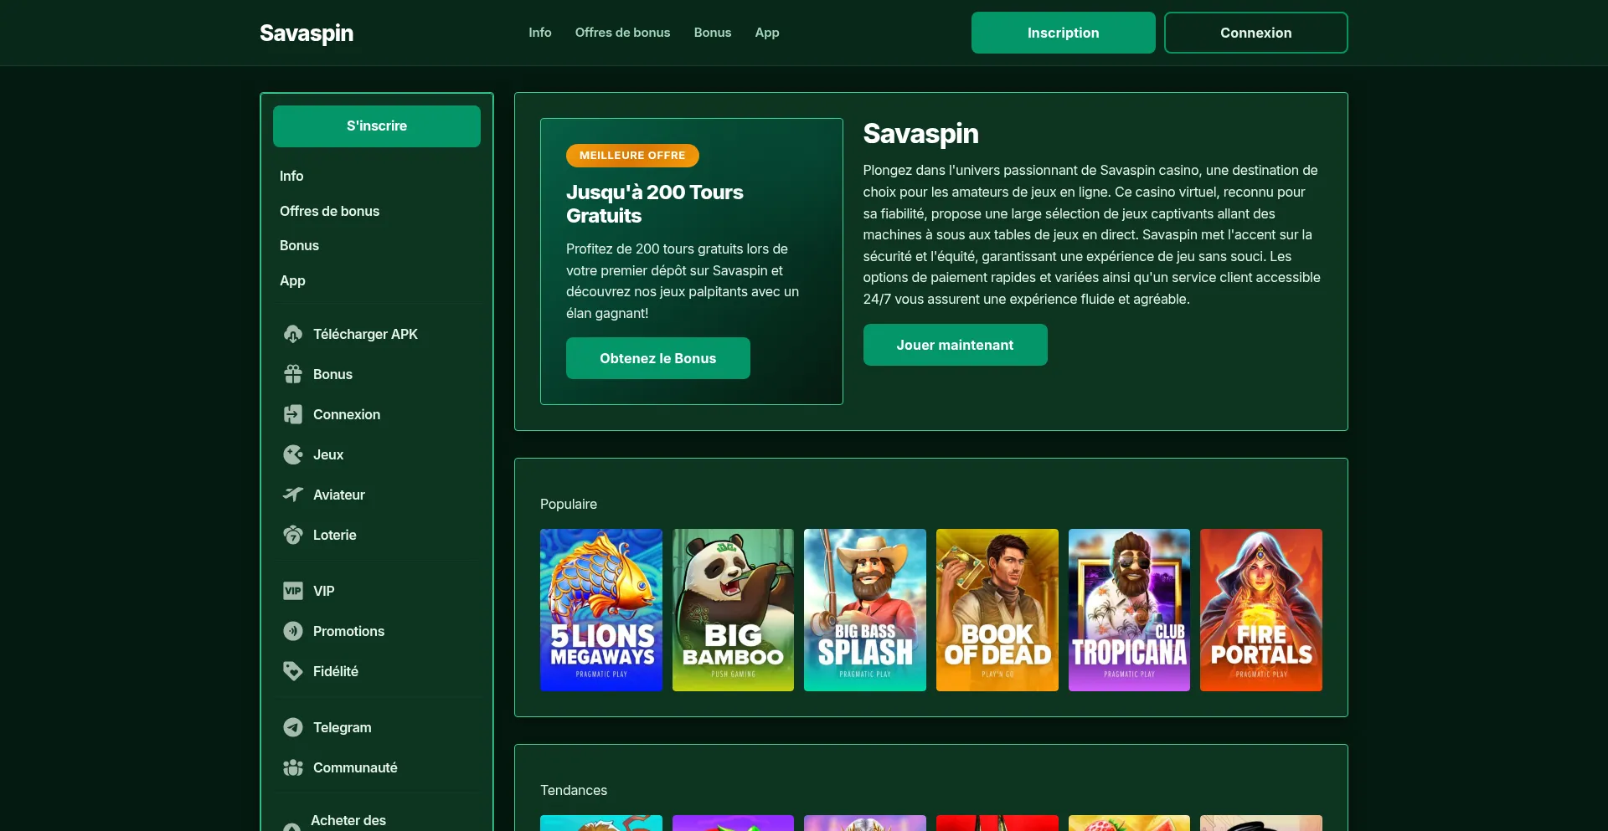Click the MEILLEURE OFFRE badge
Image resolution: width=1608 pixels, height=831 pixels.
[632, 156]
